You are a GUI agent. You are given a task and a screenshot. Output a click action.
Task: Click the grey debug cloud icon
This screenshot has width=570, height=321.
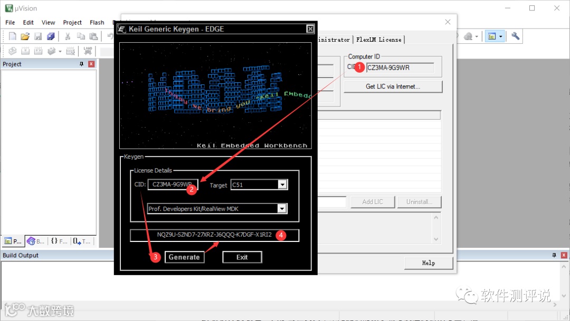(x=469, y=36)
